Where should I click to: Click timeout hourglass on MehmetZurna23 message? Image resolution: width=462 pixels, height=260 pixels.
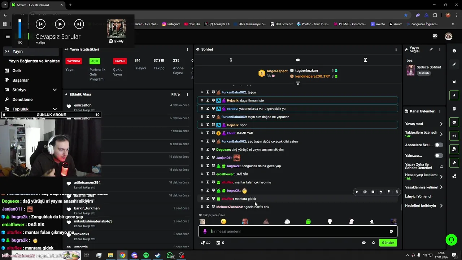pos(208,207)
